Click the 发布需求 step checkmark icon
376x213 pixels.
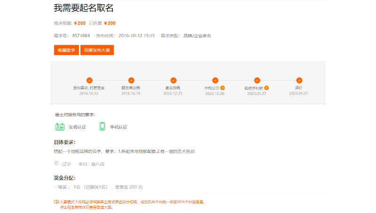[x=89, y=80]
